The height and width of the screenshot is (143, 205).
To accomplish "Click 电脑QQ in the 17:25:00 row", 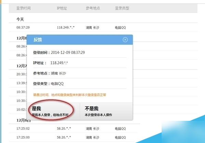I will tap(120, 138).
